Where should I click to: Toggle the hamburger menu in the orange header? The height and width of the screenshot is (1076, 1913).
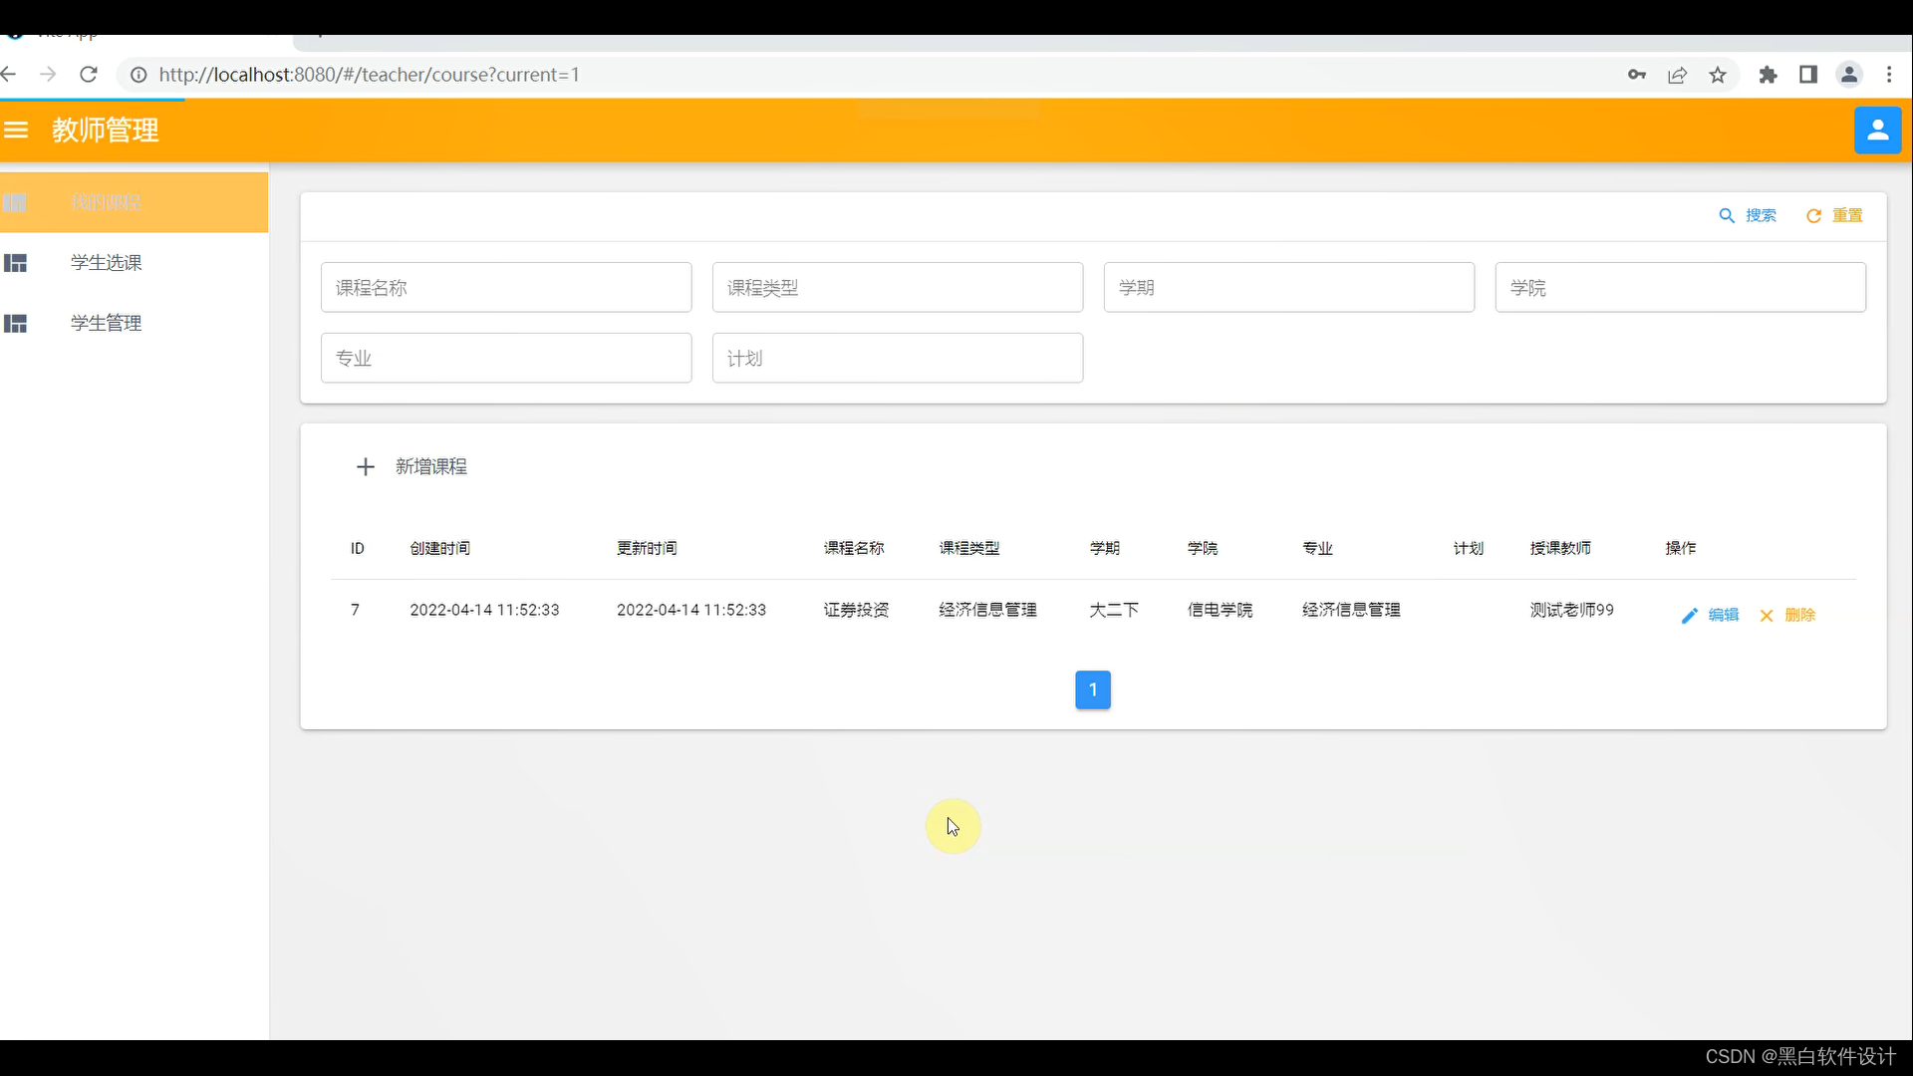click(16, 130)
